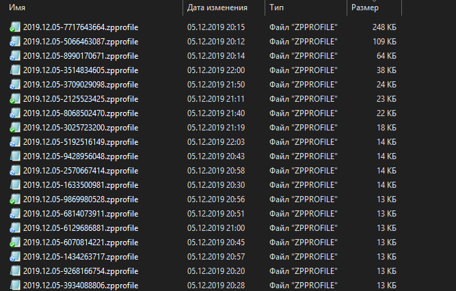This screenshot has width=456, height=291.
Task: Select file name 2019.12.05-3709029098.zpprofile
Action: coord(81,84)
